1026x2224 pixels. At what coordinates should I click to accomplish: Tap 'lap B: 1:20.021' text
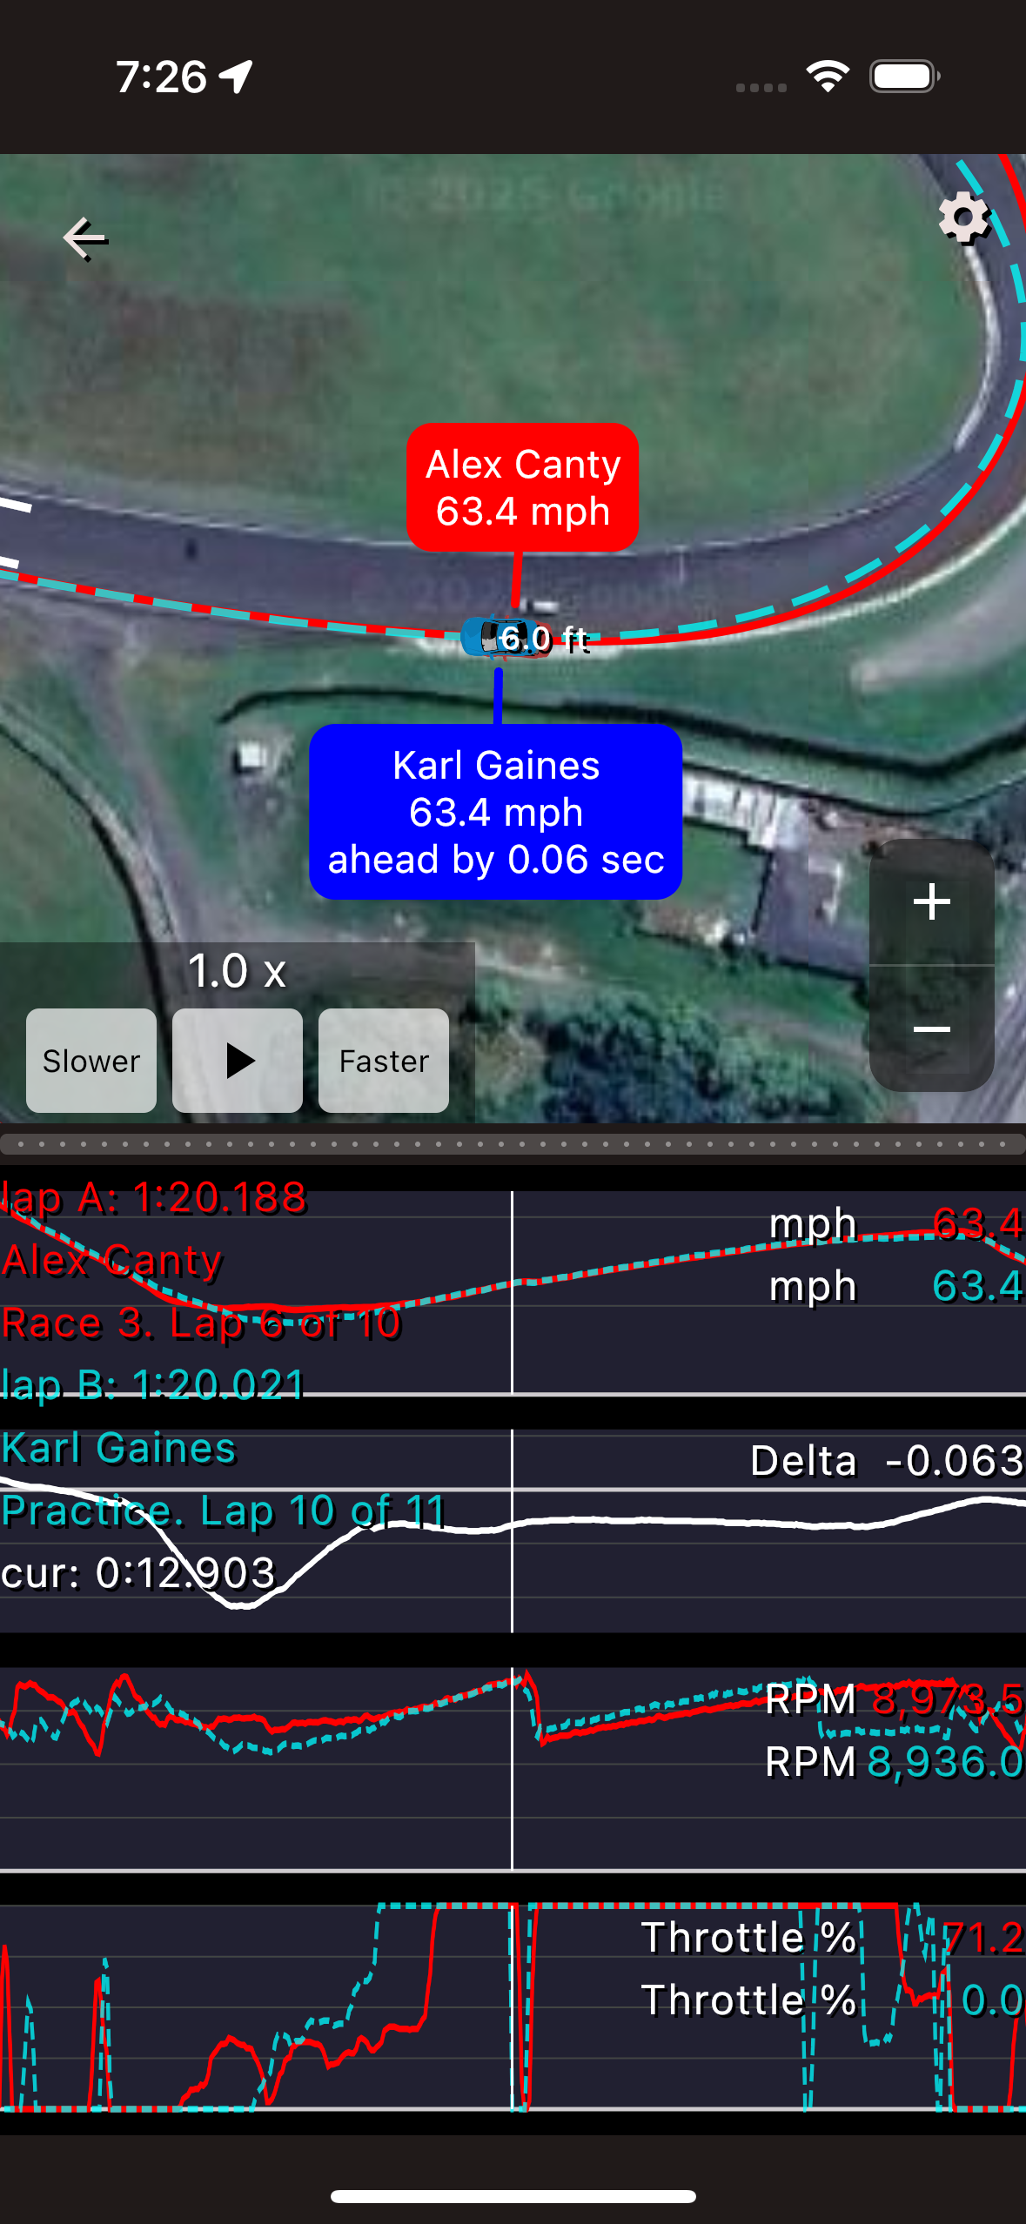tap(153, 1384)
